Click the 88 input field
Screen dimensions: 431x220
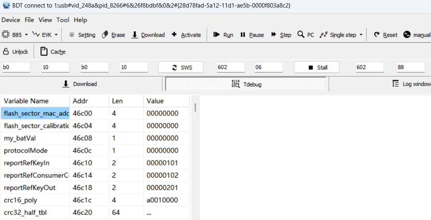(411, 67)
